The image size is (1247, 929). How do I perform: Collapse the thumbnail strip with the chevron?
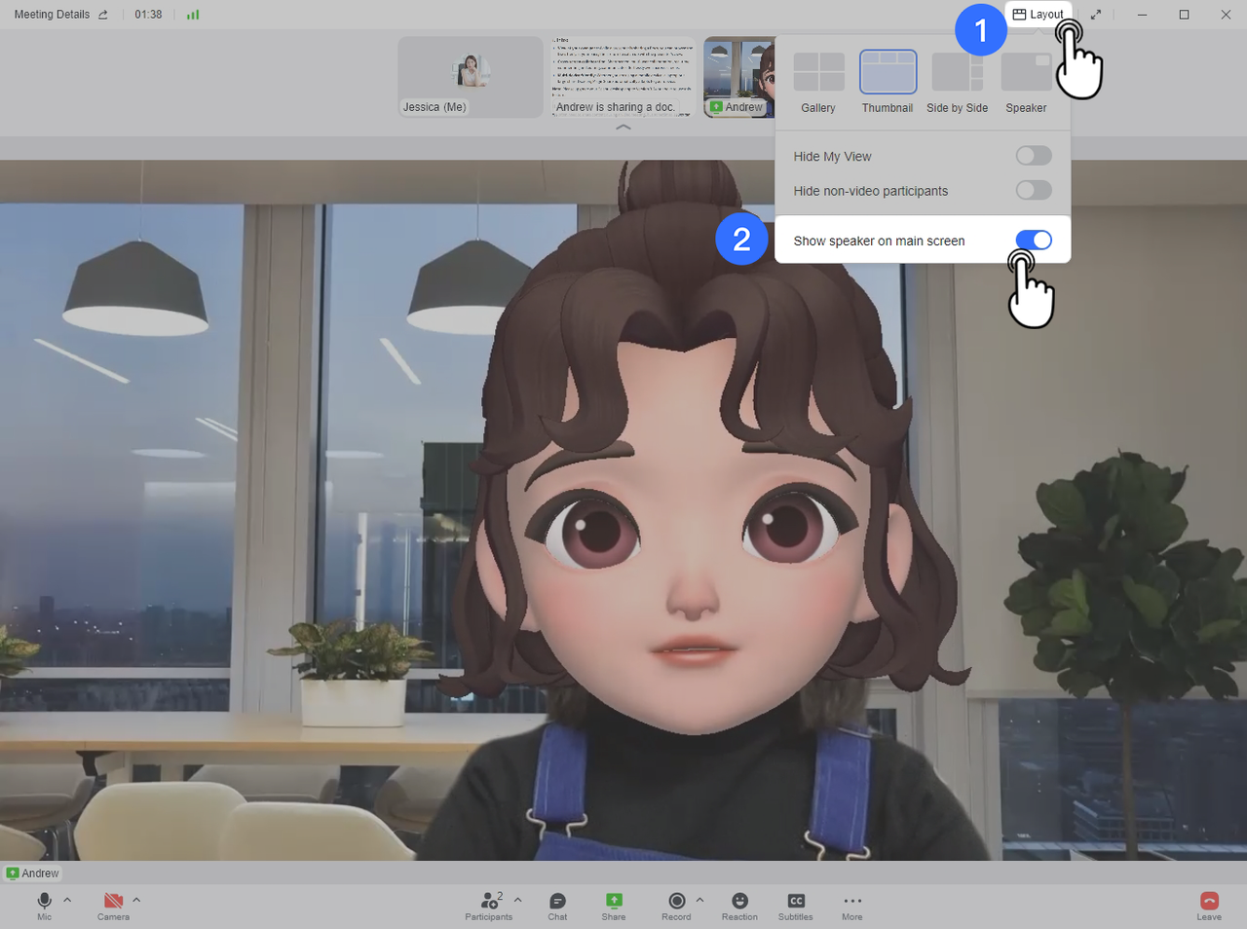(623, 127)
